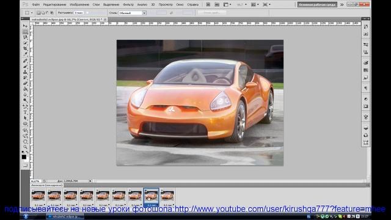Viewport: 391px width, 220px height.
Task: Click the Windows Start button
Action: [26, 216]
